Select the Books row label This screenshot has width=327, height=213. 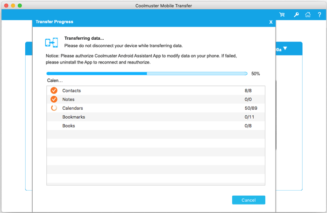coord(69,126)
